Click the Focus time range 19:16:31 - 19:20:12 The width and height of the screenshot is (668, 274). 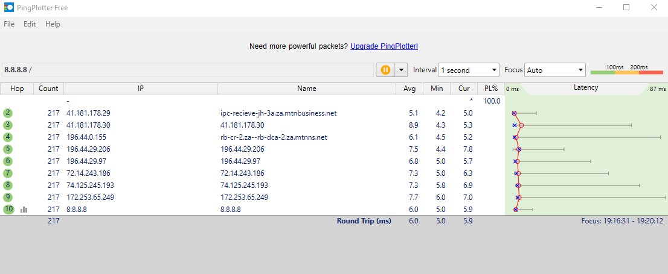coord(623,221)
